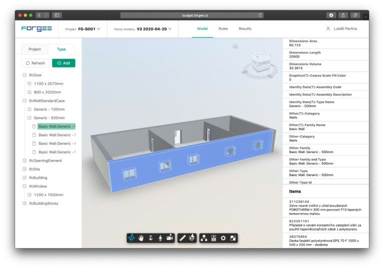Image resolution: width=384 pixels, height=268 pixels.
Task: Expand the Generic - 100mm node
Action: point(29,109)
